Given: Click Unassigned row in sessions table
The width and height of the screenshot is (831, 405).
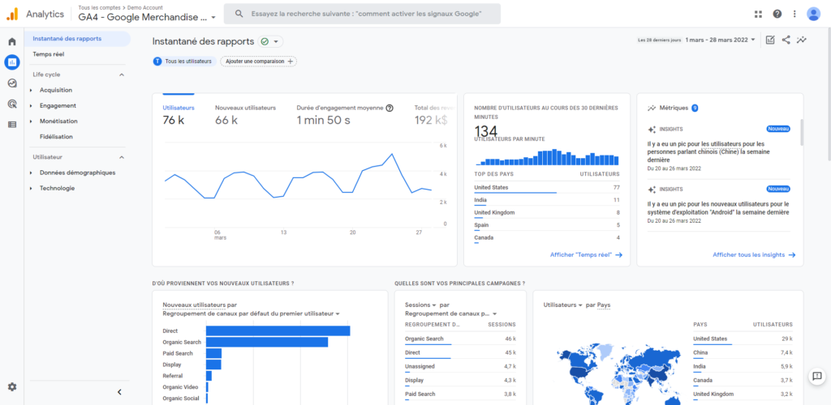Looking at the screenshot, I should coord(460,366).
